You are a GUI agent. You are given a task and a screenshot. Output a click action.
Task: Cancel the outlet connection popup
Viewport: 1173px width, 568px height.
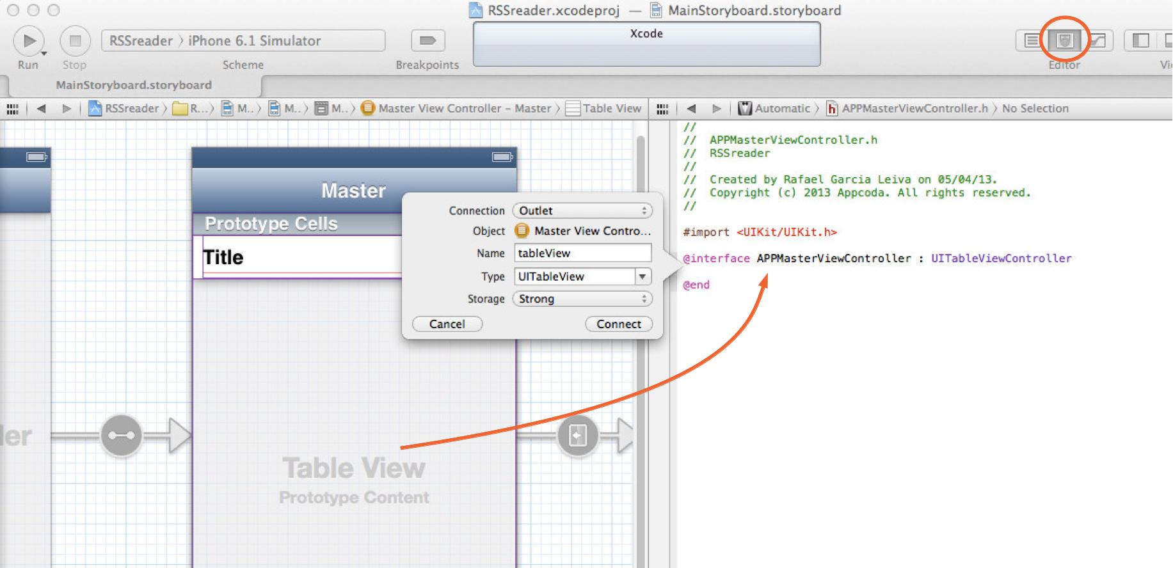click(447, 324)
